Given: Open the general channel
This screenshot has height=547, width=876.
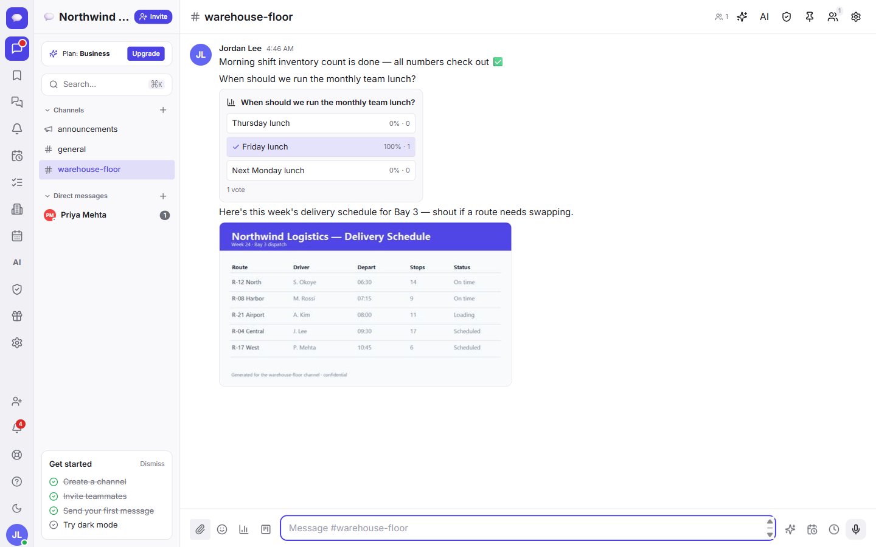Looking at the screenshot, I should pos(106,150).
